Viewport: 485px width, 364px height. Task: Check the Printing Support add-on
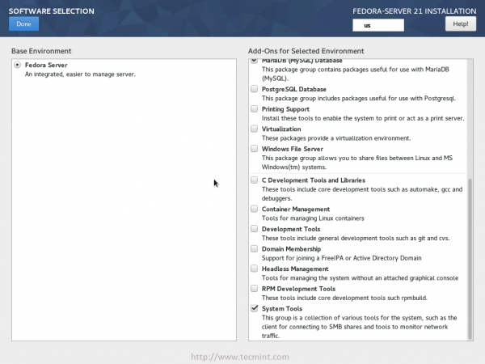tap(255, 109)
